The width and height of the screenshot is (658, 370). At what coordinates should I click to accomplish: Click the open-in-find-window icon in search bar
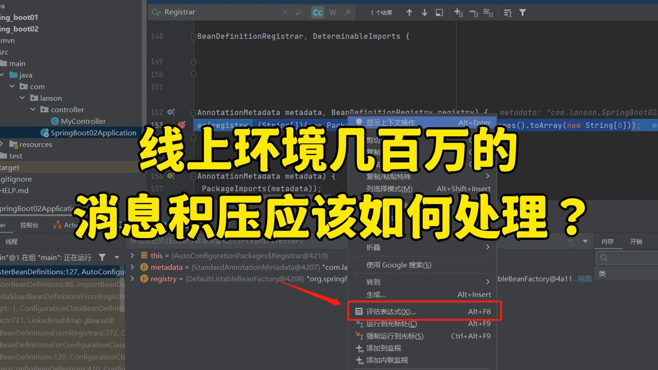(439, 12)
